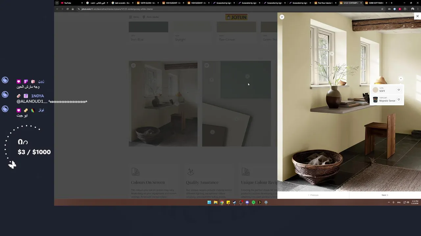Click the Jotun logo
The height and width of the screenshot is (236, 421).
(x=236, y=17)
